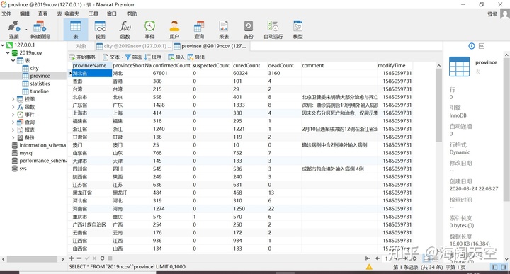Collapse the 表 tables tree node
510x274 pixels.
click(x=13, y=60)
